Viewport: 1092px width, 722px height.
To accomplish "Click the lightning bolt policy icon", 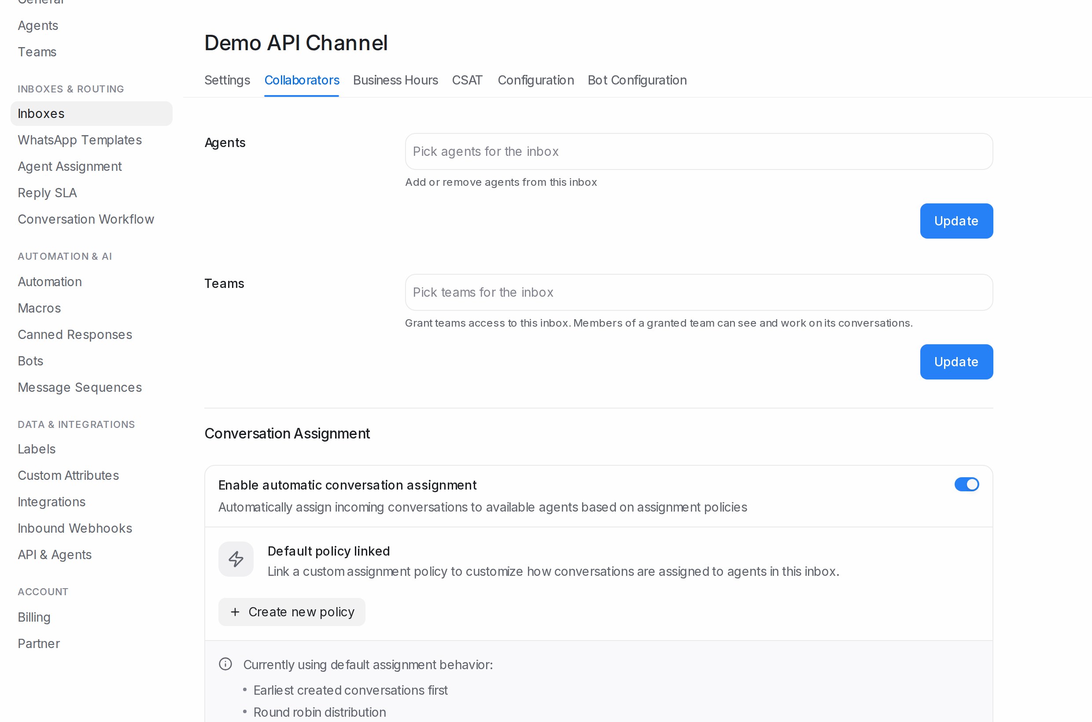I will (x=236, y=559).
